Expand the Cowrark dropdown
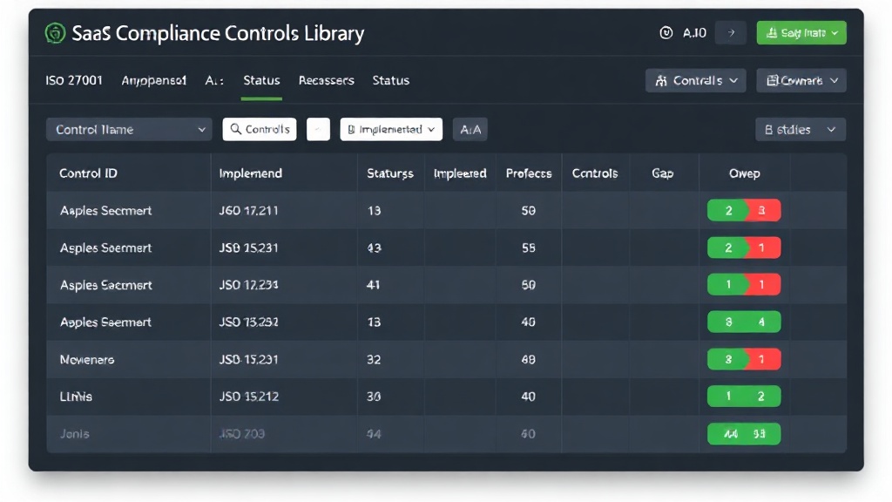This screenshot has height=502, width=892. [801, 80]
